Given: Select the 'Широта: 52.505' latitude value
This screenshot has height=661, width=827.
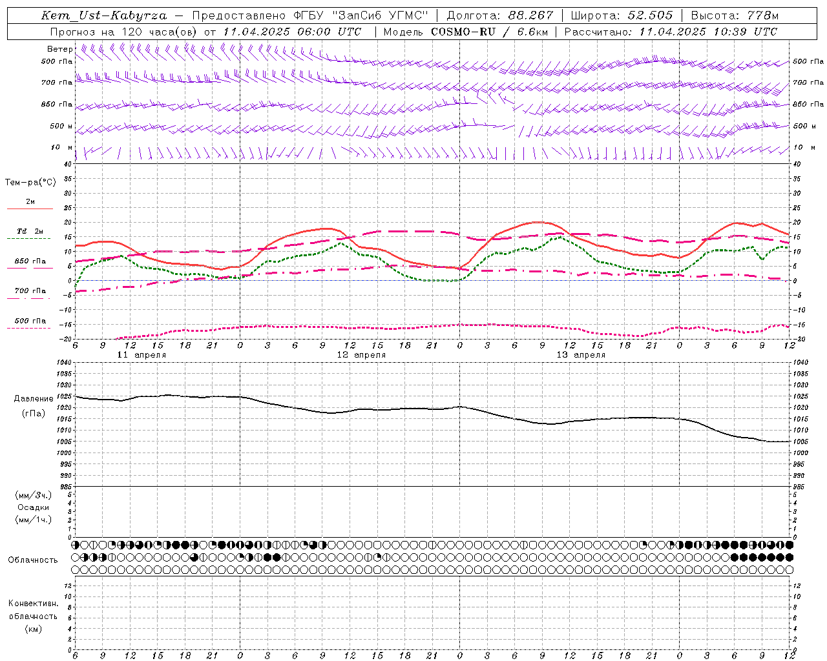Looking at the screenshot, I should [622, 15].
